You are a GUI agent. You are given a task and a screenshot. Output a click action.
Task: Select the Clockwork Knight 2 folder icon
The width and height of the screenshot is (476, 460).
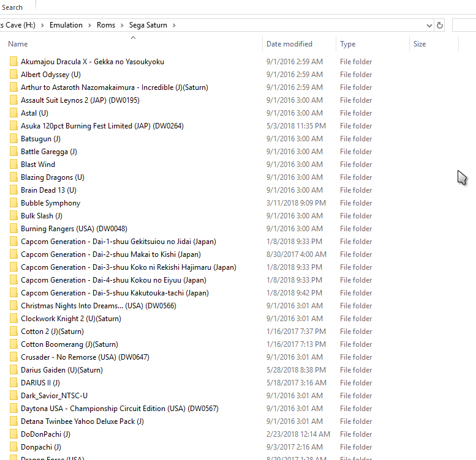(x=13, y=319)
